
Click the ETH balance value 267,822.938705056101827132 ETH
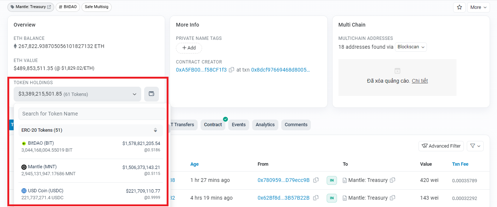tap(62, 46)
